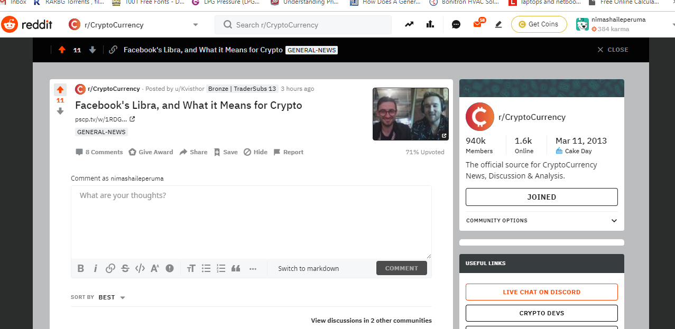Click the r/CryptoCurrency sidebar title
The width and height of the screenshot is (675, 329).
[532, 117]
